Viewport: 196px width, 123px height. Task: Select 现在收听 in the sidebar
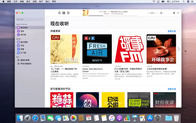pos(30,28)
